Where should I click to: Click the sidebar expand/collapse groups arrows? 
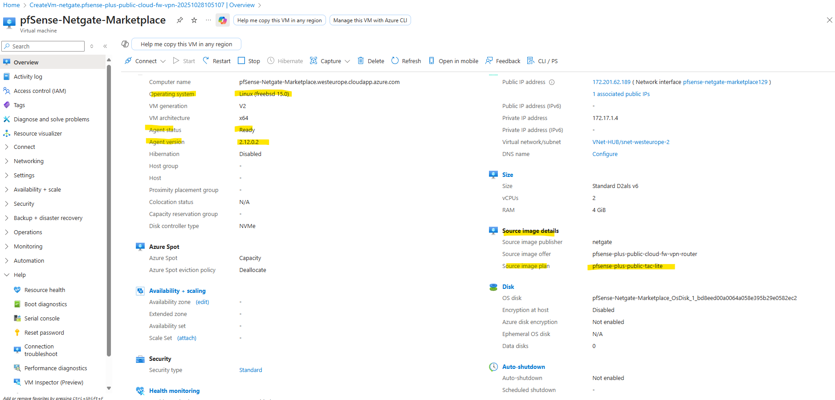click(x=92, y=46)
